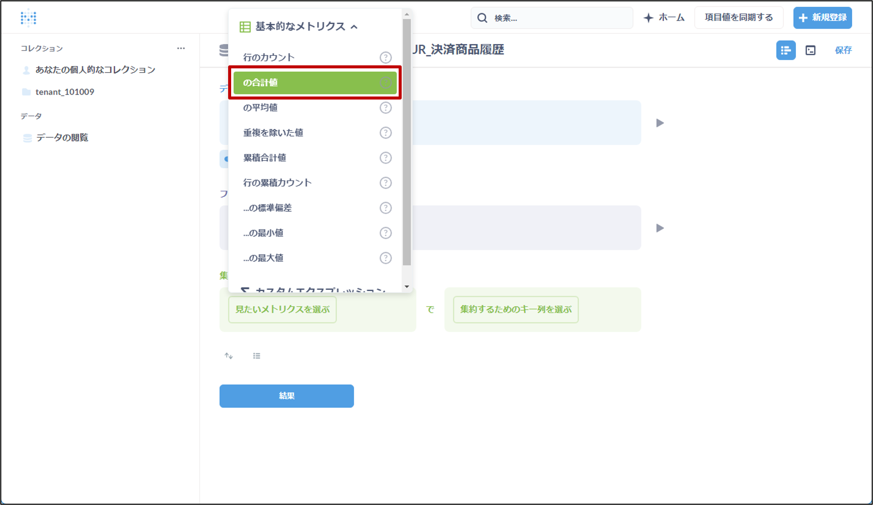This screenshot has height=505, width=873.
Task: Click the 新規登録 button
Action: [x=822, y=18]
